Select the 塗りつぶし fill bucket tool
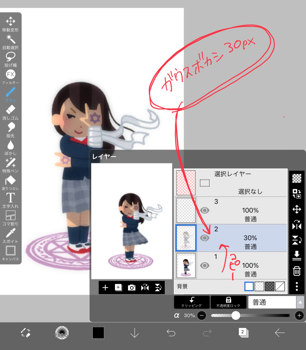This screenshot has height=350, width=306. 10,183
